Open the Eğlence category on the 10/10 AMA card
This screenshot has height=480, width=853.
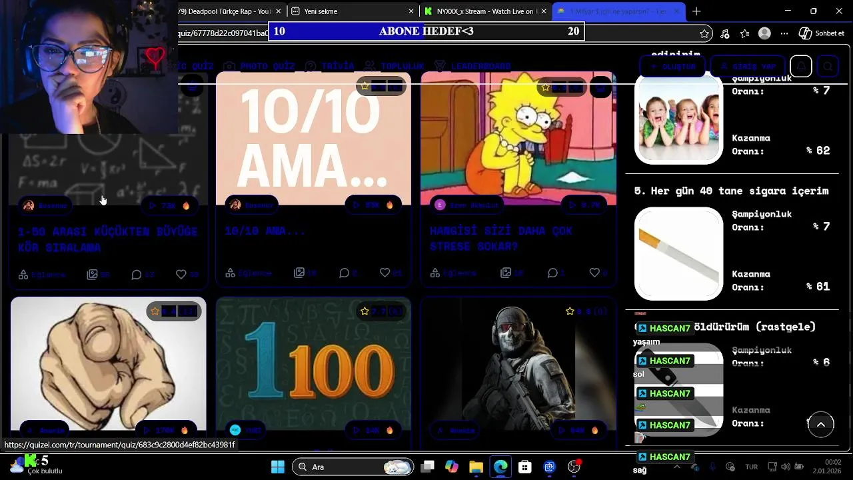pos(249,273)
